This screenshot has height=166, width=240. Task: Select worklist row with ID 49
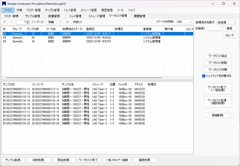[x=47, y=38]
